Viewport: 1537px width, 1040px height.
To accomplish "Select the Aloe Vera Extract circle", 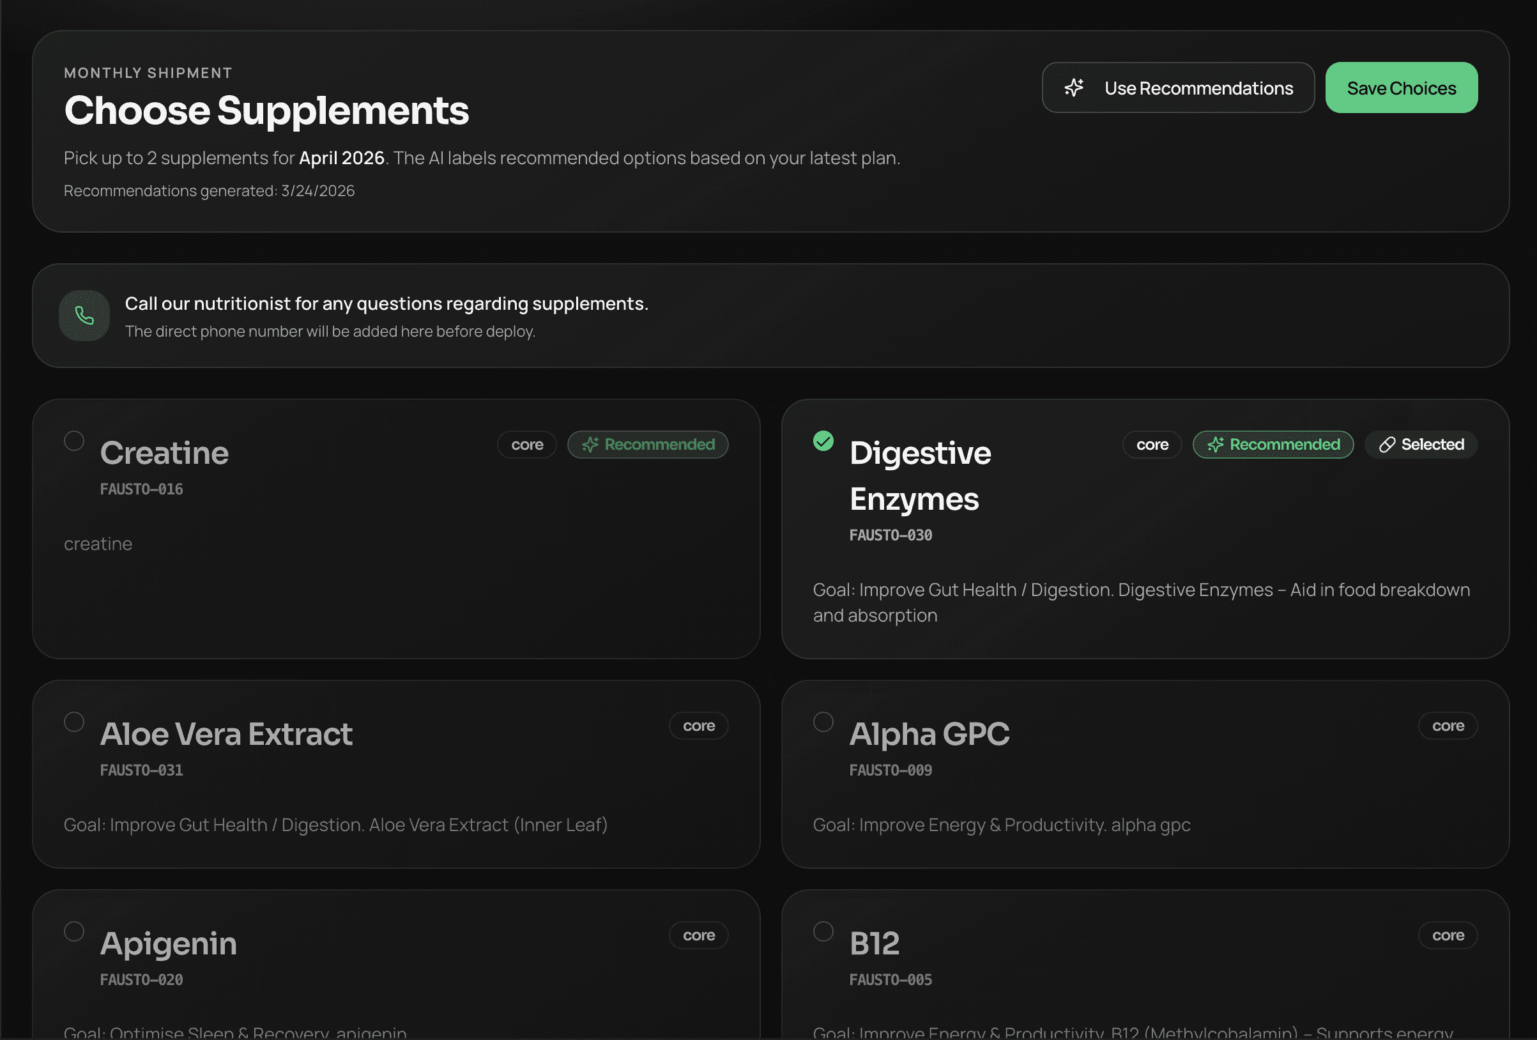I will (74, 722).
